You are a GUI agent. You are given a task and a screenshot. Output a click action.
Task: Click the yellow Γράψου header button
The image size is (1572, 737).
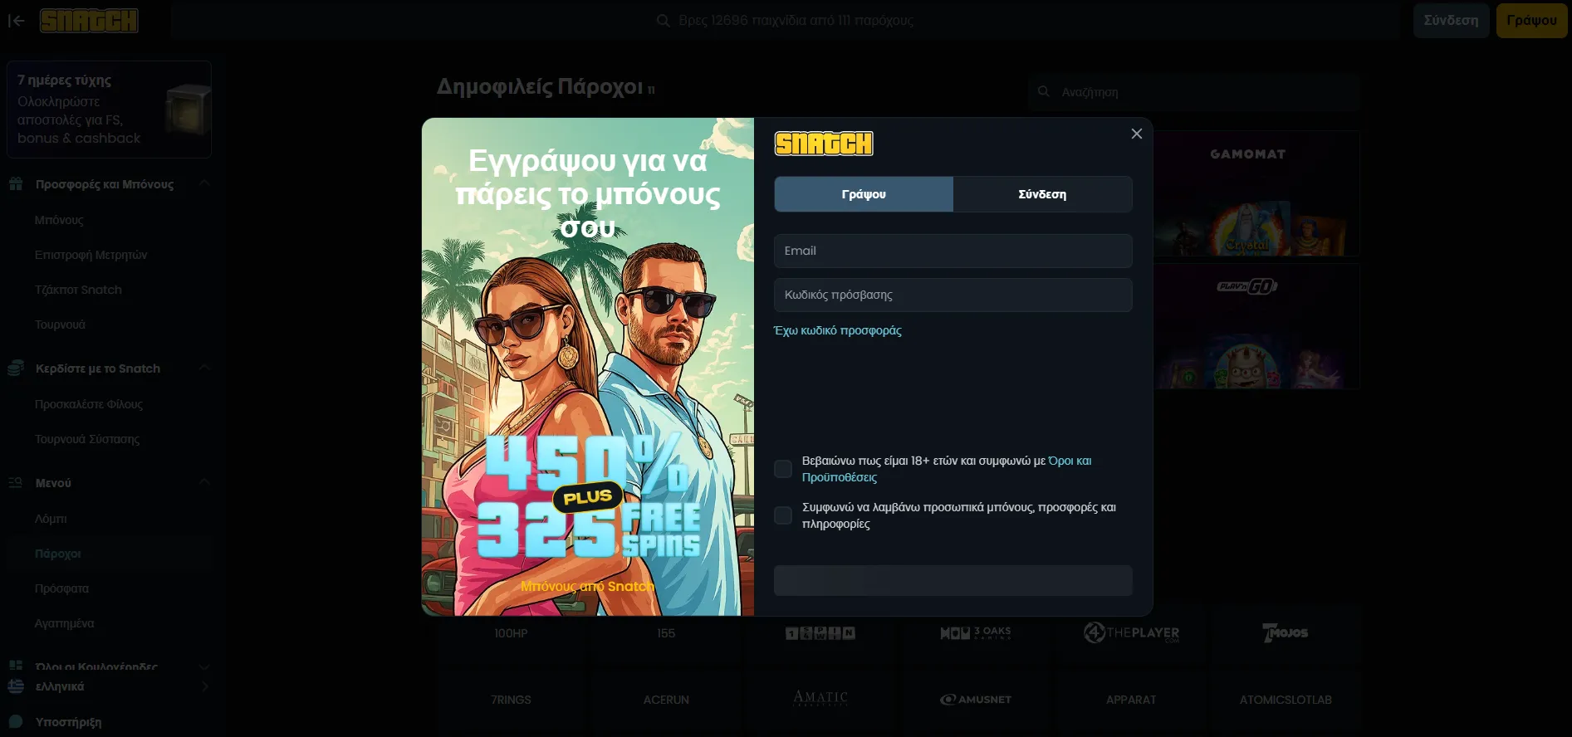coord(1531,21)
